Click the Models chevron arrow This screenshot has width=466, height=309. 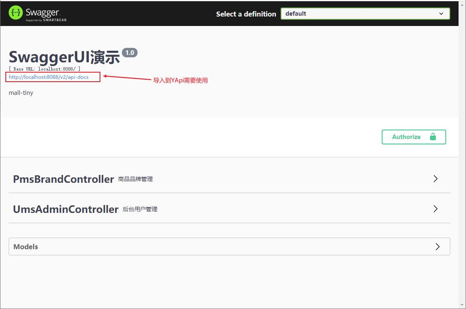point(437,247)
